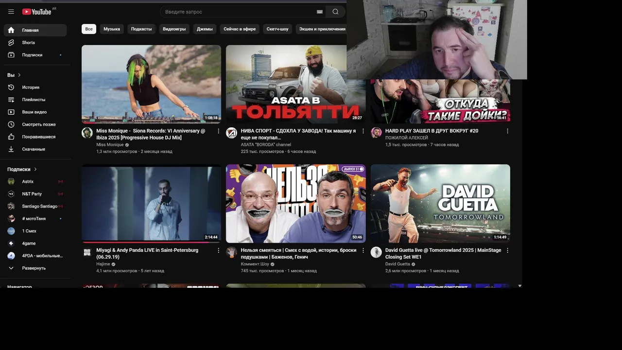Open more options for НИВА СПОРТ video
The width and height of the screenshot is (622, 350).
pyautogui.click(x=363, y=131)
